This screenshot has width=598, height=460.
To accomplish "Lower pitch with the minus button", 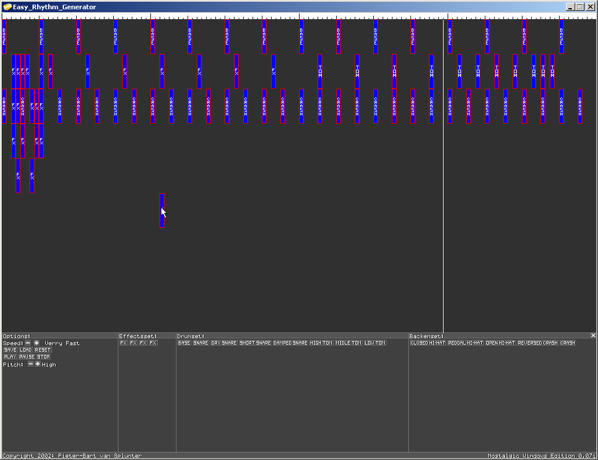I will 31,364.
